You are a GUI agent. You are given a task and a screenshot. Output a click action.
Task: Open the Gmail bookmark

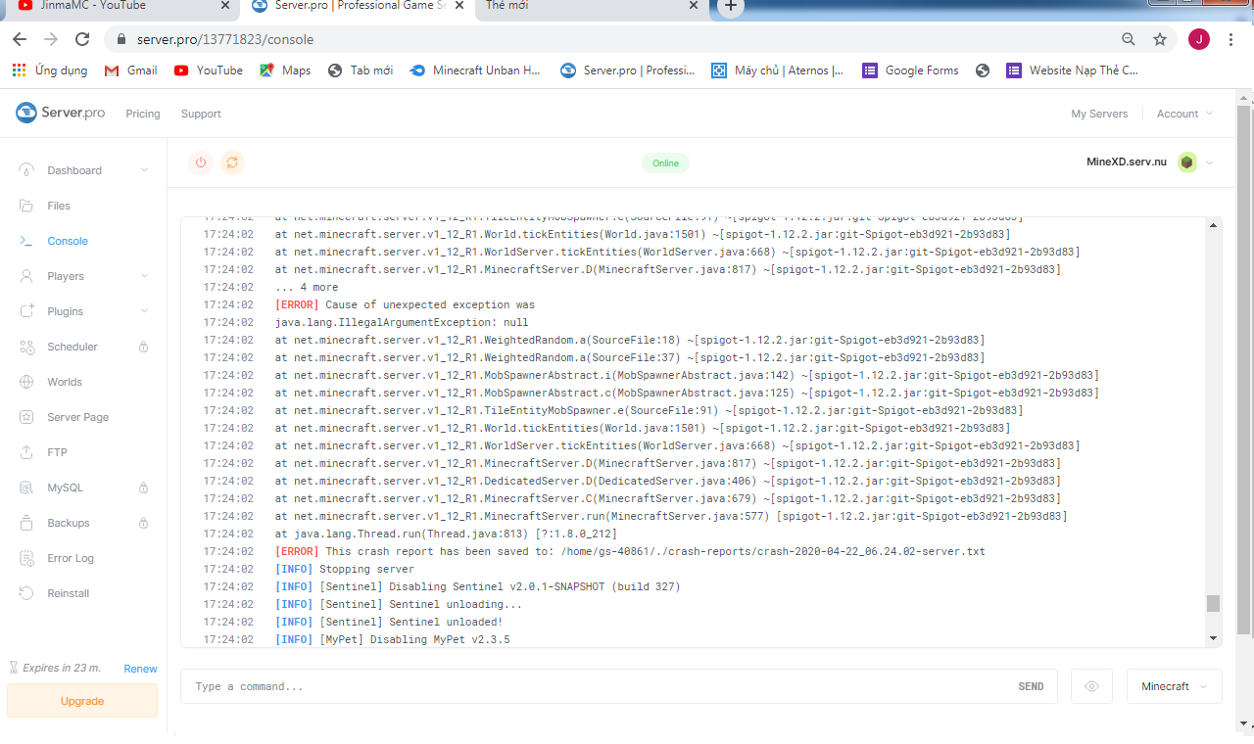coord(130,70)
